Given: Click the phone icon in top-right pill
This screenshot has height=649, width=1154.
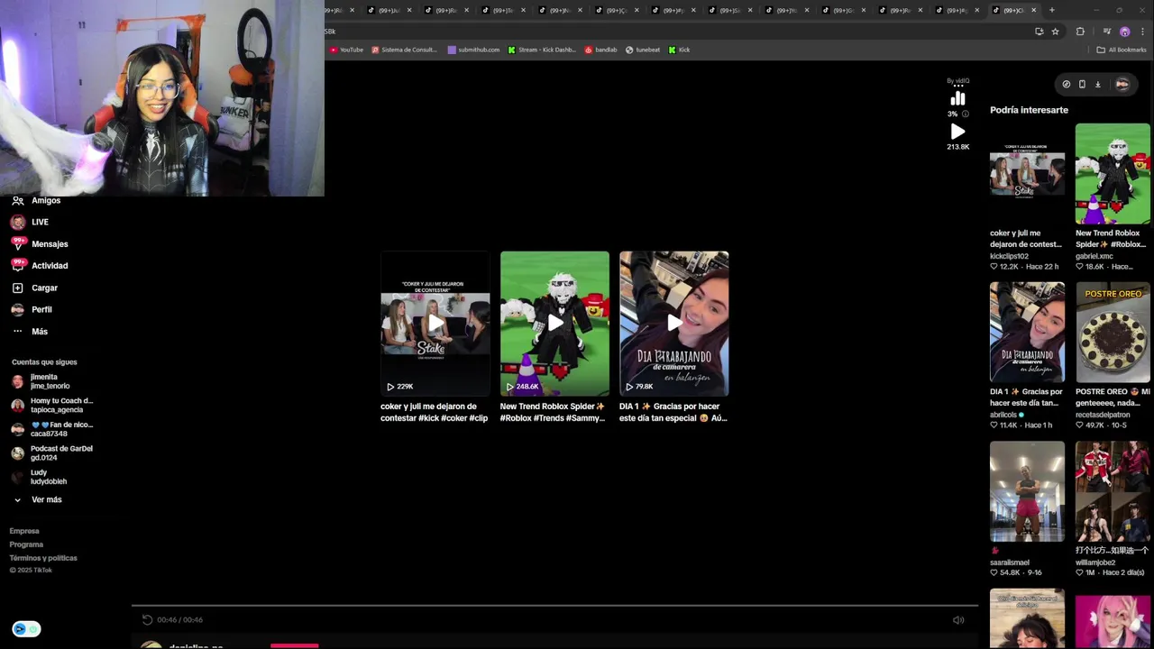Looking at the screenshot, I should pos(1082,84).
